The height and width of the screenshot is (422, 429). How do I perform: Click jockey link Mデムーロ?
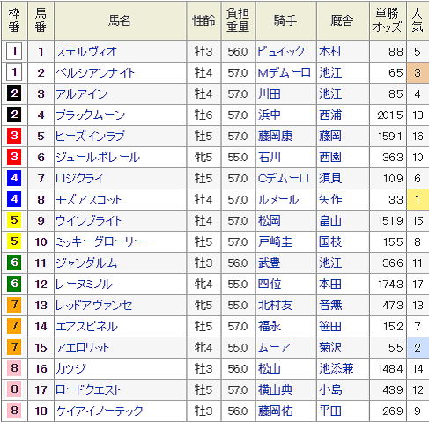[284, 73]
